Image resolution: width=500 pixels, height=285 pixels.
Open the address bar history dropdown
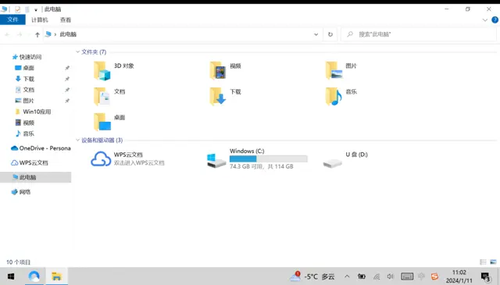click(x=316, y=34)
